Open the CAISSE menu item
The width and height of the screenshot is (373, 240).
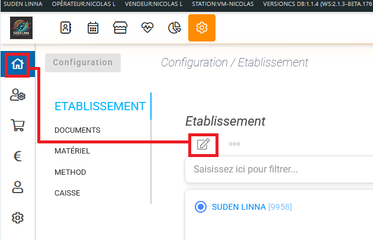coord(67,193)
